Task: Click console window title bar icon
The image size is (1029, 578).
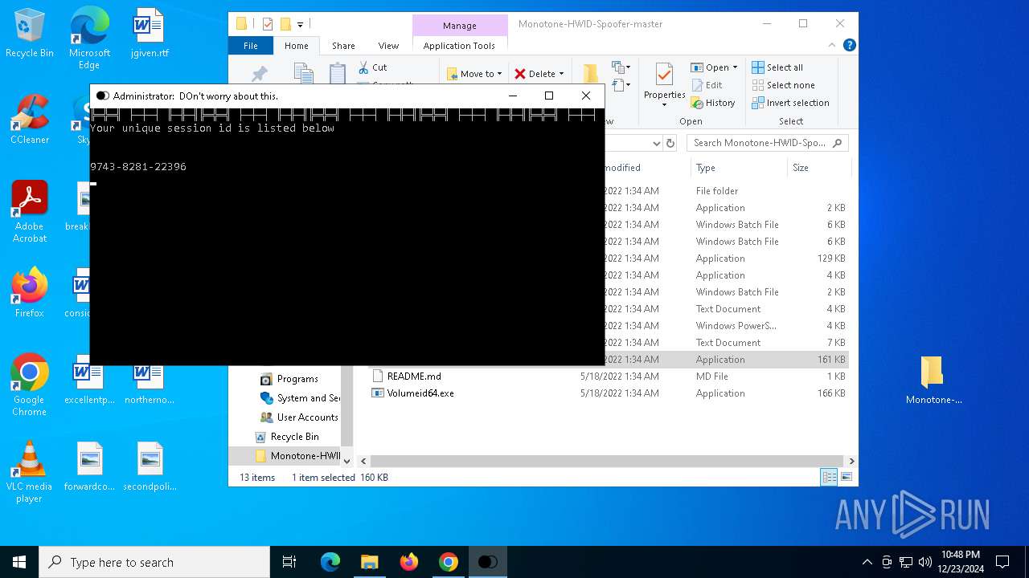Action: coord(102,96)
